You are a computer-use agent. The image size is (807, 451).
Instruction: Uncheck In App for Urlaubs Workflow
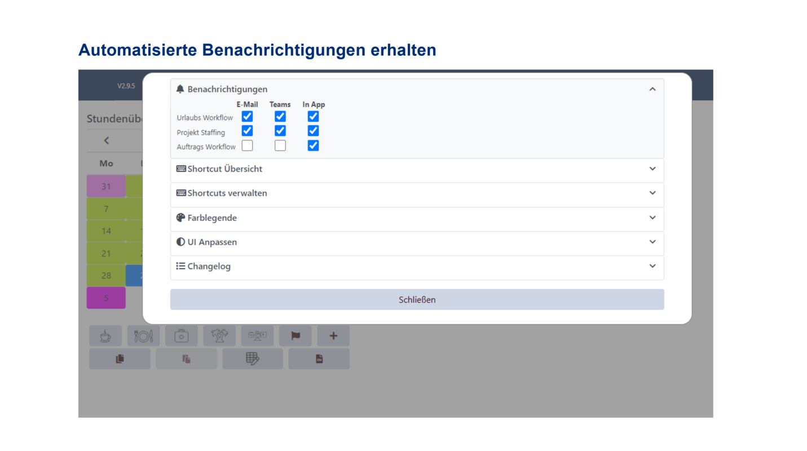pos(313,116)
